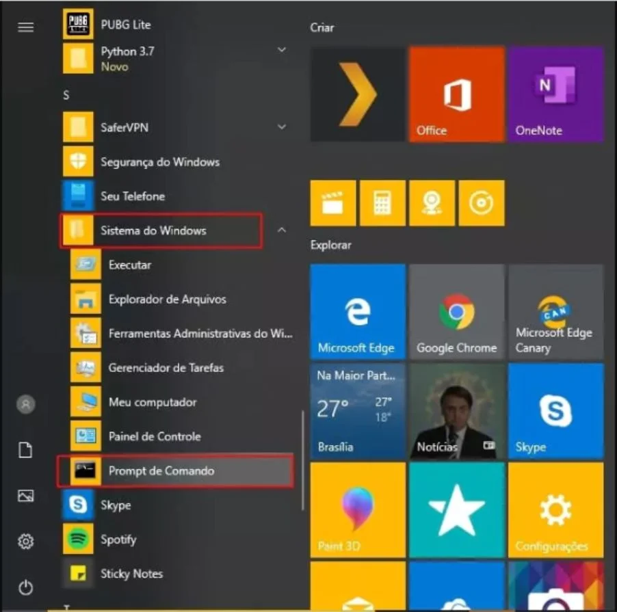Open the Calculator small tile
617x612 pixels.
[x=382, y=203]
